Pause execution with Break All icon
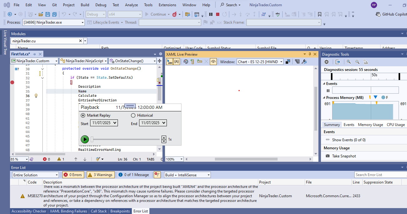The image size is (407, 214). pos(211,14)
